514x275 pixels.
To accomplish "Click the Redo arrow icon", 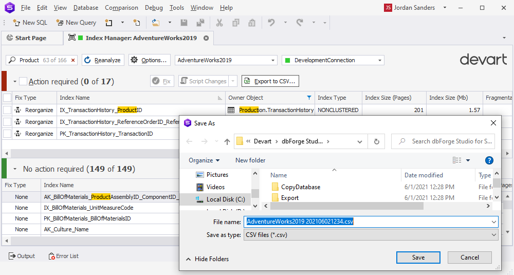I will (x=299, y=23).
